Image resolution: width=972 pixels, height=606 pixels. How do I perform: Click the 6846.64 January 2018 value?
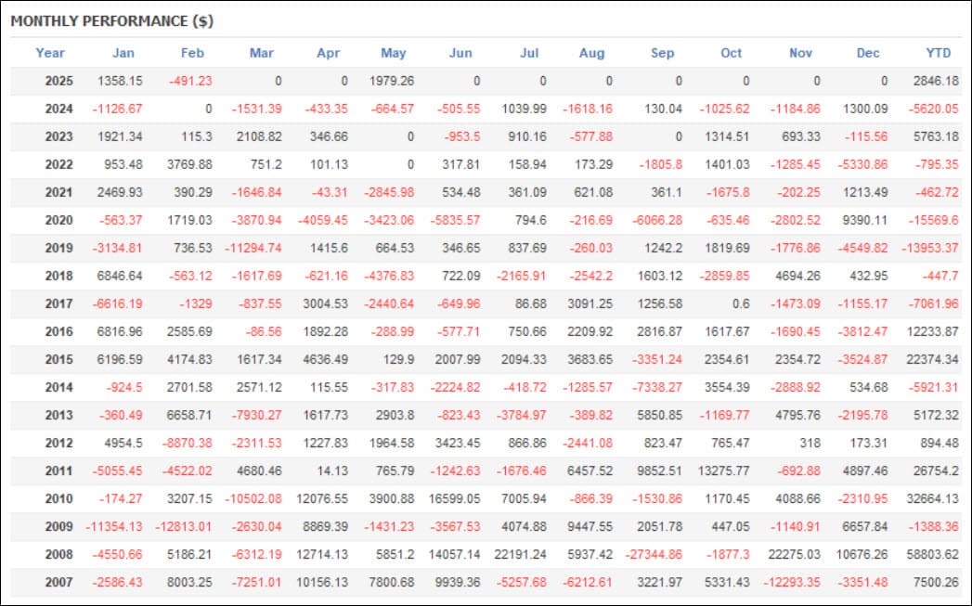point(120,277)
